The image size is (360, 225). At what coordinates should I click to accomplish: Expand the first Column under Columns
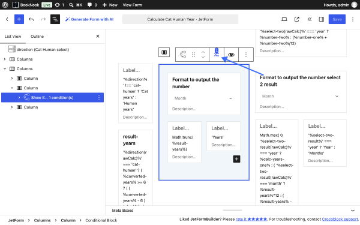tap(12, 78)
